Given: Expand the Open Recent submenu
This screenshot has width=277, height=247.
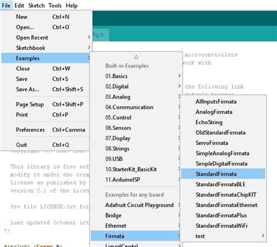Looking at the screenshot, I should pos(46,37).
